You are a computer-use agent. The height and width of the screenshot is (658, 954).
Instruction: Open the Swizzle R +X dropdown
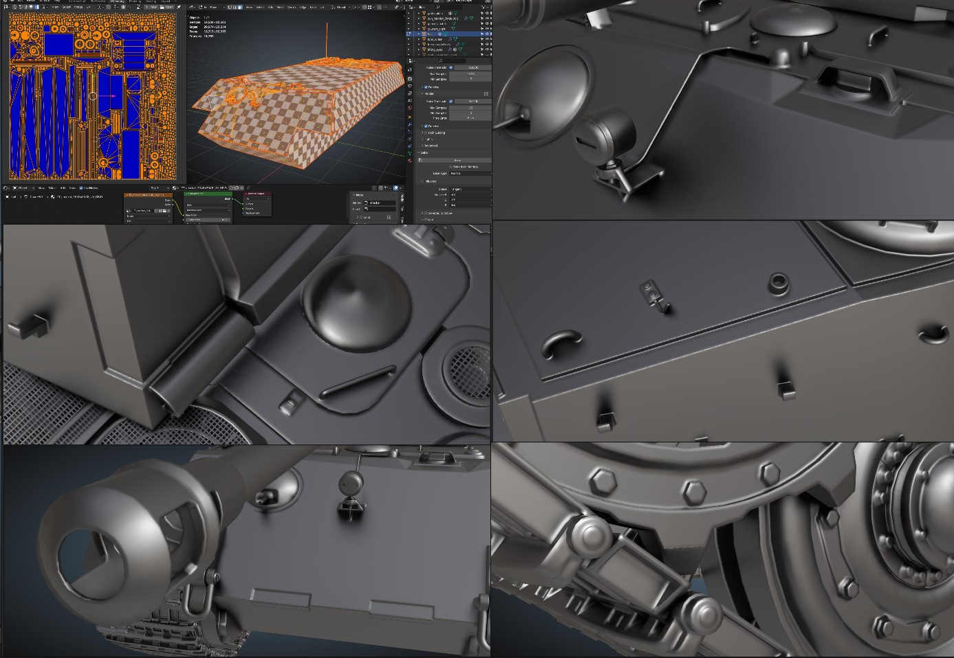pyautogui.click(x=471, y=195)
